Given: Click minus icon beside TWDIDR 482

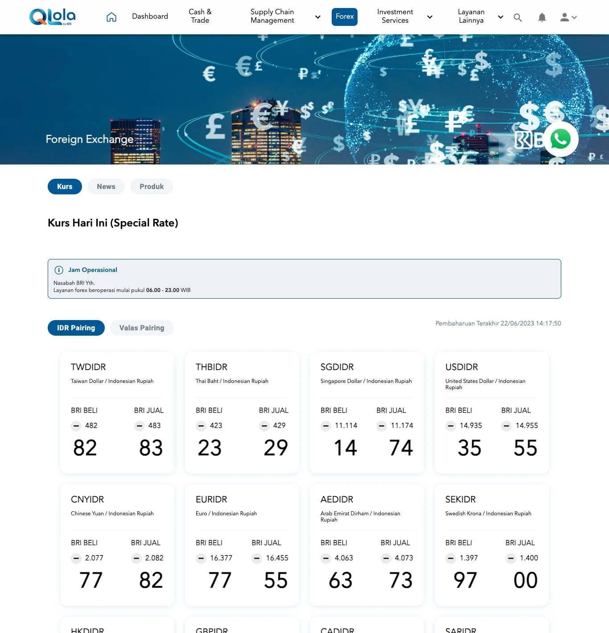Looking at the screenshot, I should coord(76,426).
